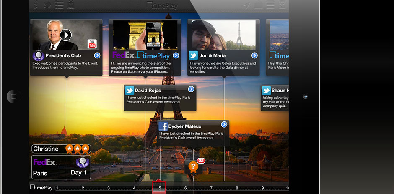The height and width of the screenshot is (194, 394).
Task: Click the YouTube logo on the video thumbnail
Action: pyautogui.click(x=92, y=44)
